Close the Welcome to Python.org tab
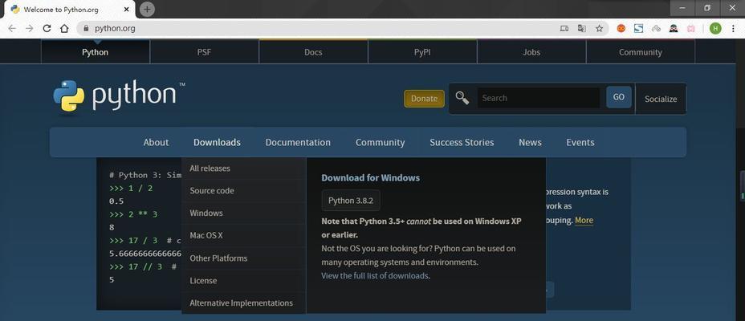The width and height of the screenshot is (745, 321). pos(126,9)
